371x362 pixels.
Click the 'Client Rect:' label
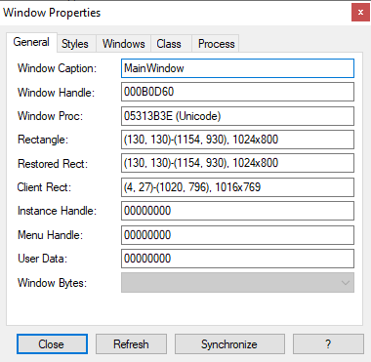click(x=44, y=187)
